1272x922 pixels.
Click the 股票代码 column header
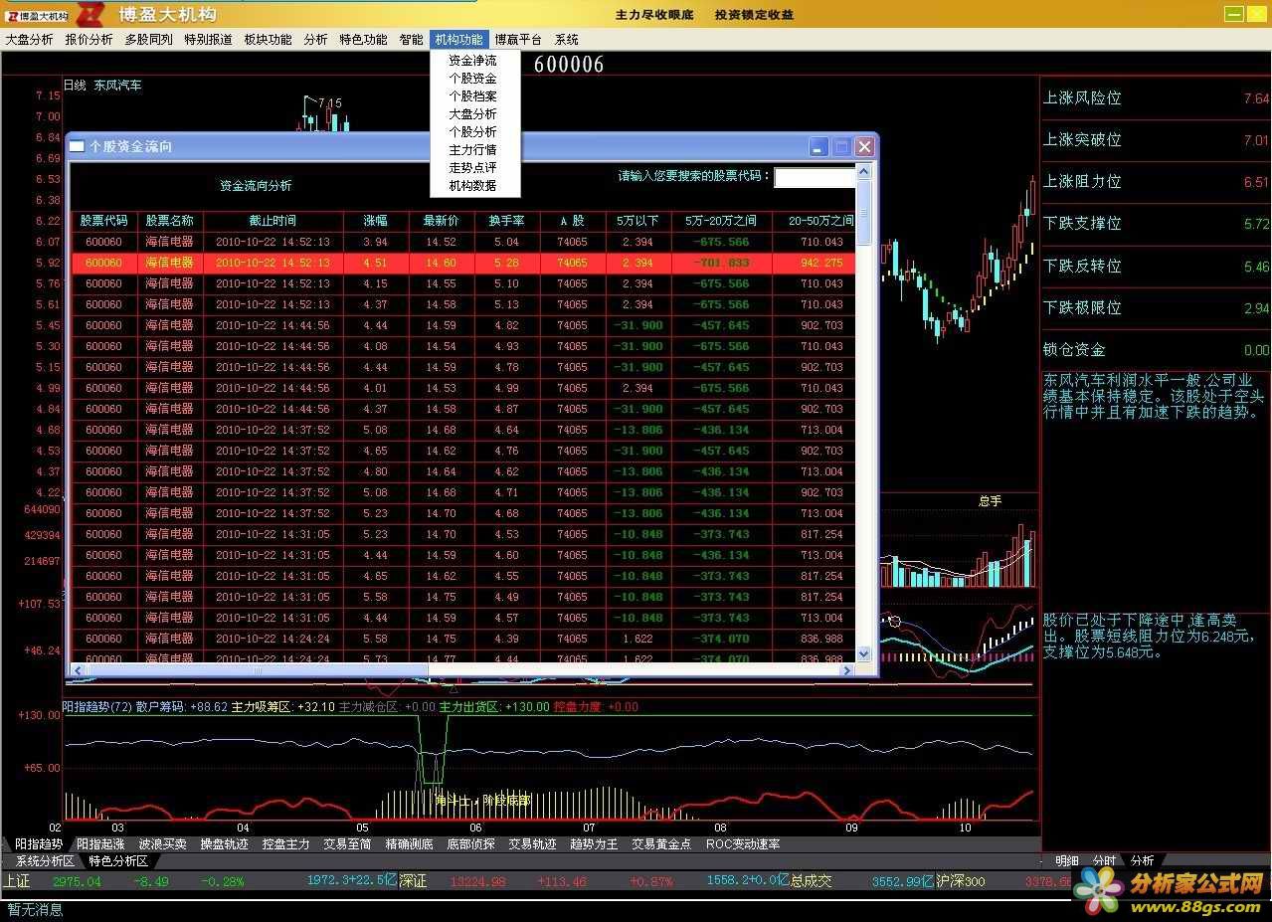[104, 221]
